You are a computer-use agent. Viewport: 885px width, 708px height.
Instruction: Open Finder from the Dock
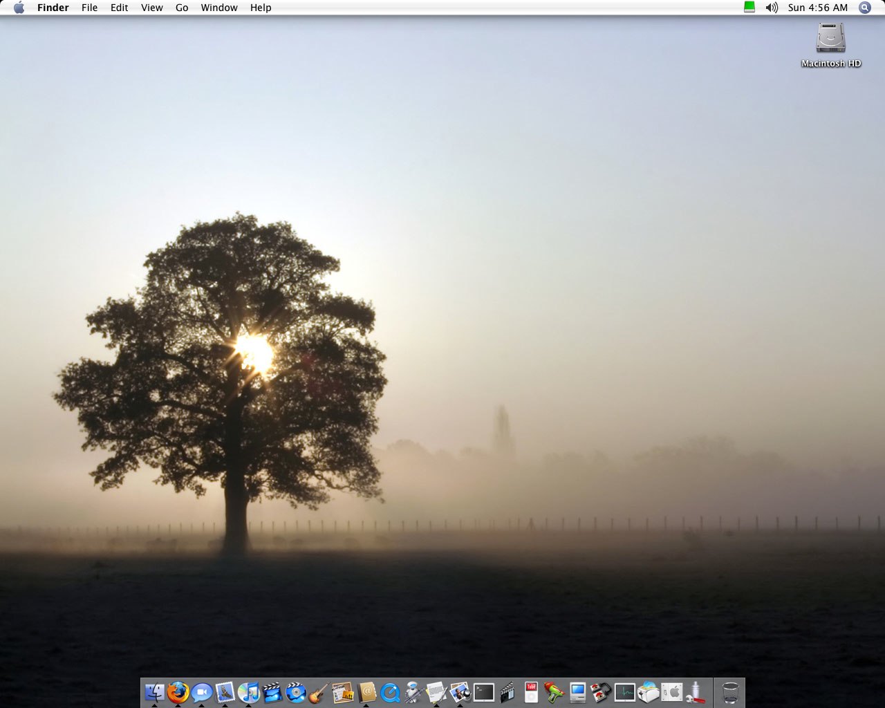(x=154, y=692)
